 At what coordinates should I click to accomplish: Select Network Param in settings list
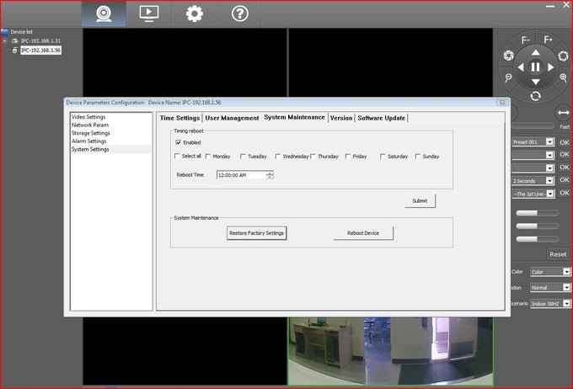pos(90,125)
